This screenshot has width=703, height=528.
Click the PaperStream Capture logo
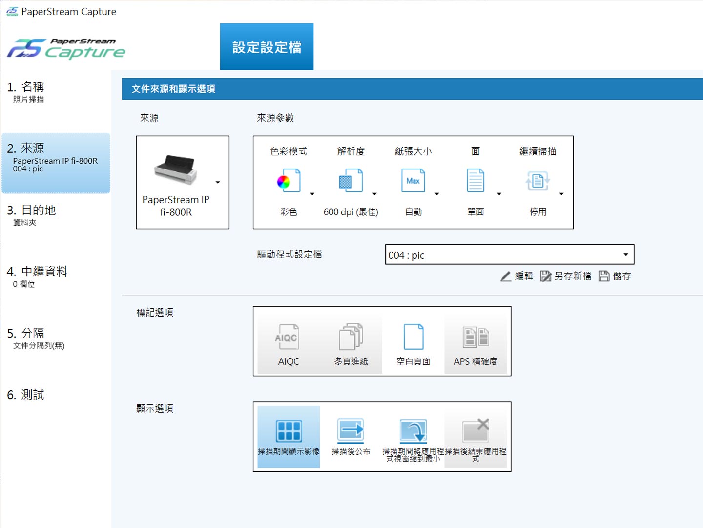point(66,49)
